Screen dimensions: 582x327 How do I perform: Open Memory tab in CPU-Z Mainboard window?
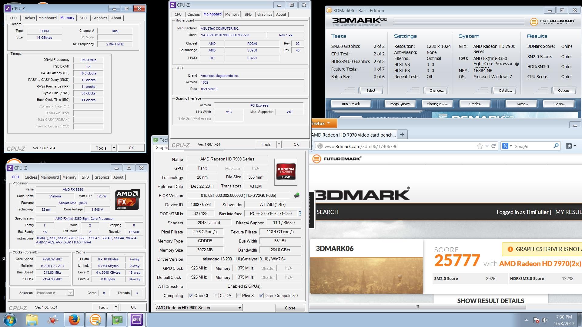click(x=232, y=14)
